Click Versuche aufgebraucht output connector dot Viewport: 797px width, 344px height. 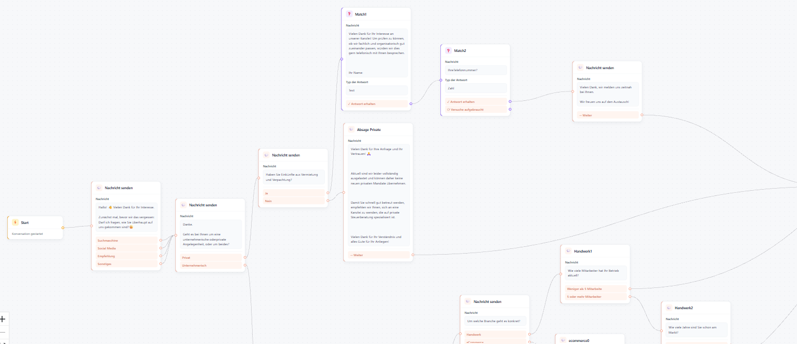click(510, 109)
